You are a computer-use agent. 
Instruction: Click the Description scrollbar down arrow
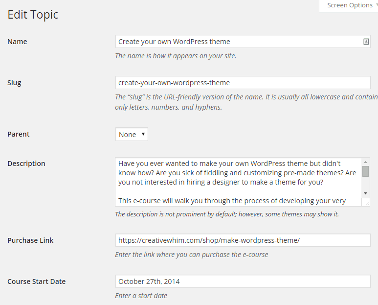pyautogui.click(x=365, y=193)
